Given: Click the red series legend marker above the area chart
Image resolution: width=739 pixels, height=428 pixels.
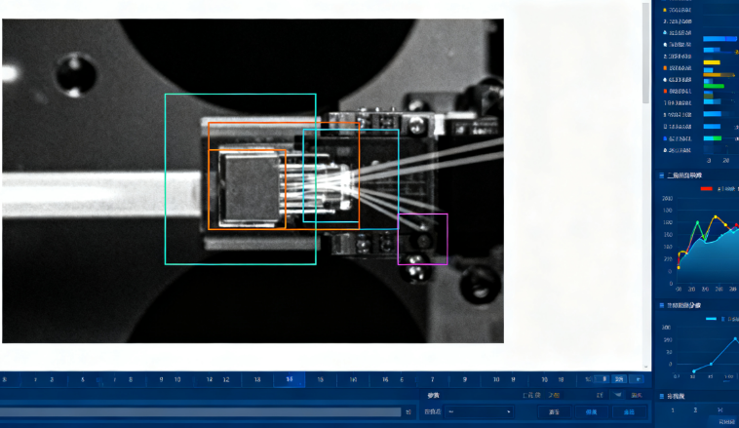Looking at the screenshot, I should click(x=706, y=188).
